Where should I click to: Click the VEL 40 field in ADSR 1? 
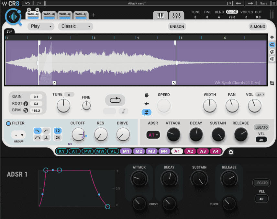[261, 199]
